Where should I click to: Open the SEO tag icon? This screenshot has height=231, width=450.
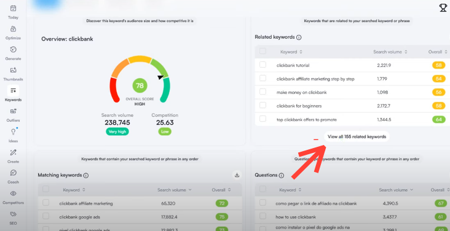pos(13,214)
